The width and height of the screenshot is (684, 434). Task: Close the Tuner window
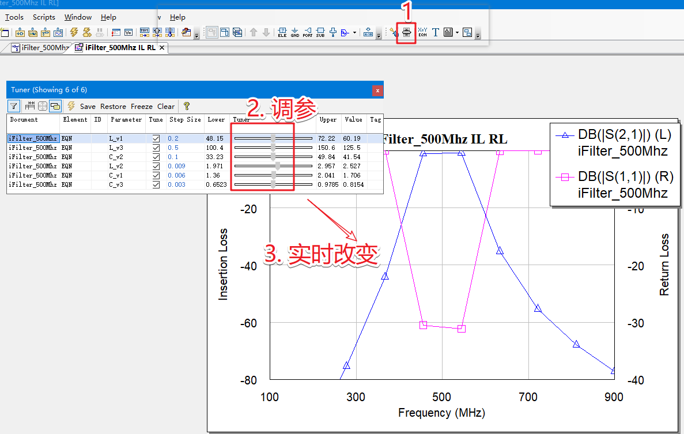click(377, 90)
